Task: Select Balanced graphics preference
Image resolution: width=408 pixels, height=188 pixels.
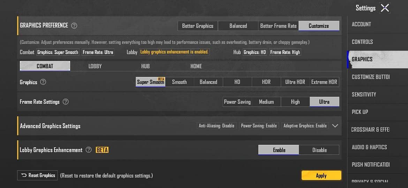Action: [x=238, y=26]
